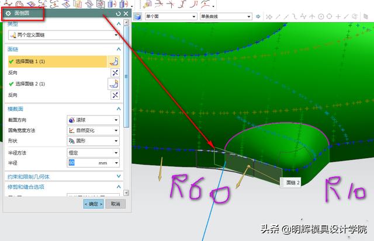Image resolution: width=374 pixels, height=241 pixels.
Task: Click the bracket curve with arrow toolbar icon
Action: (x=43, y=4)
